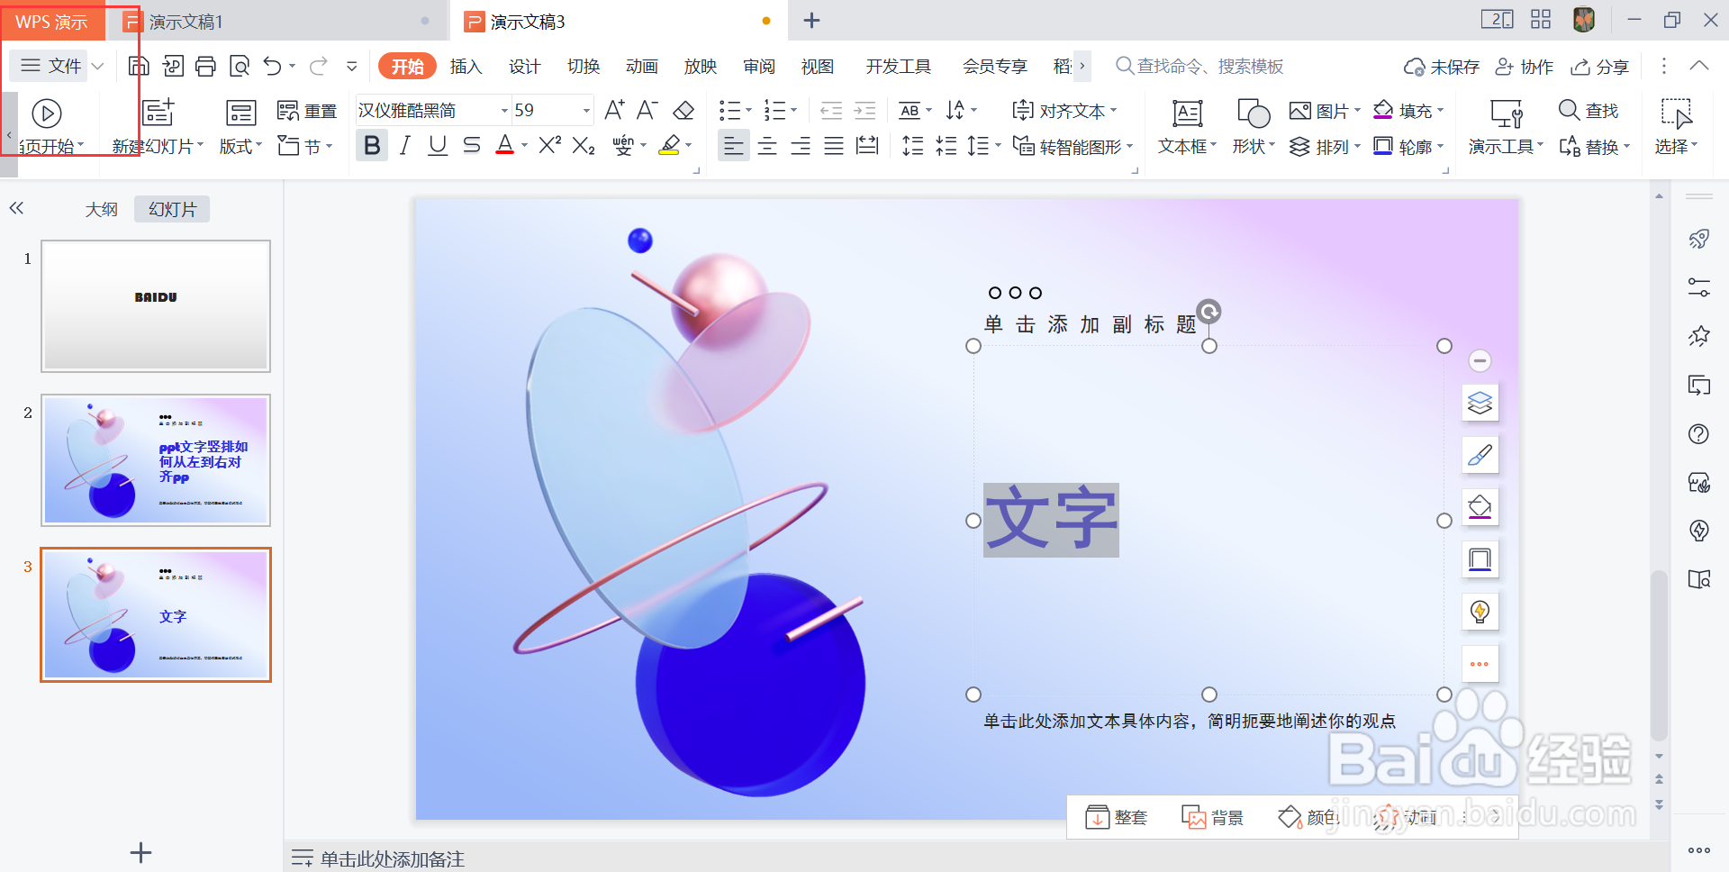Expand Picture 图片 dropdown
The image size is (1729, 872).
click(1357, 111)
